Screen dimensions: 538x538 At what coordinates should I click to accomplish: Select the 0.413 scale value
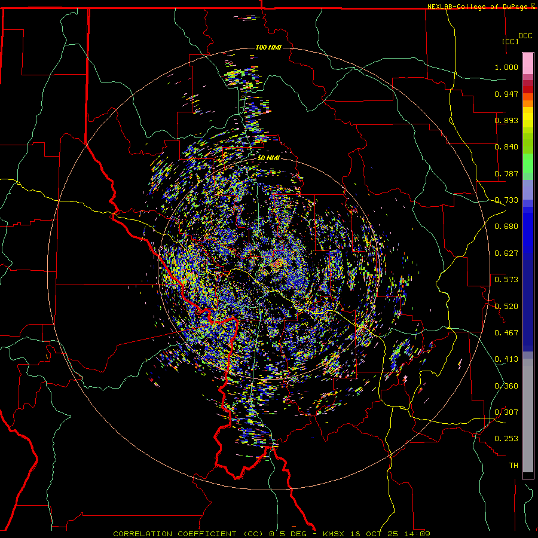click(506, 359)
